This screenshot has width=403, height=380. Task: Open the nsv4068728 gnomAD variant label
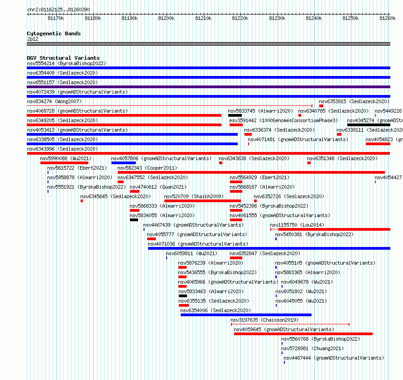click(77, 111)
